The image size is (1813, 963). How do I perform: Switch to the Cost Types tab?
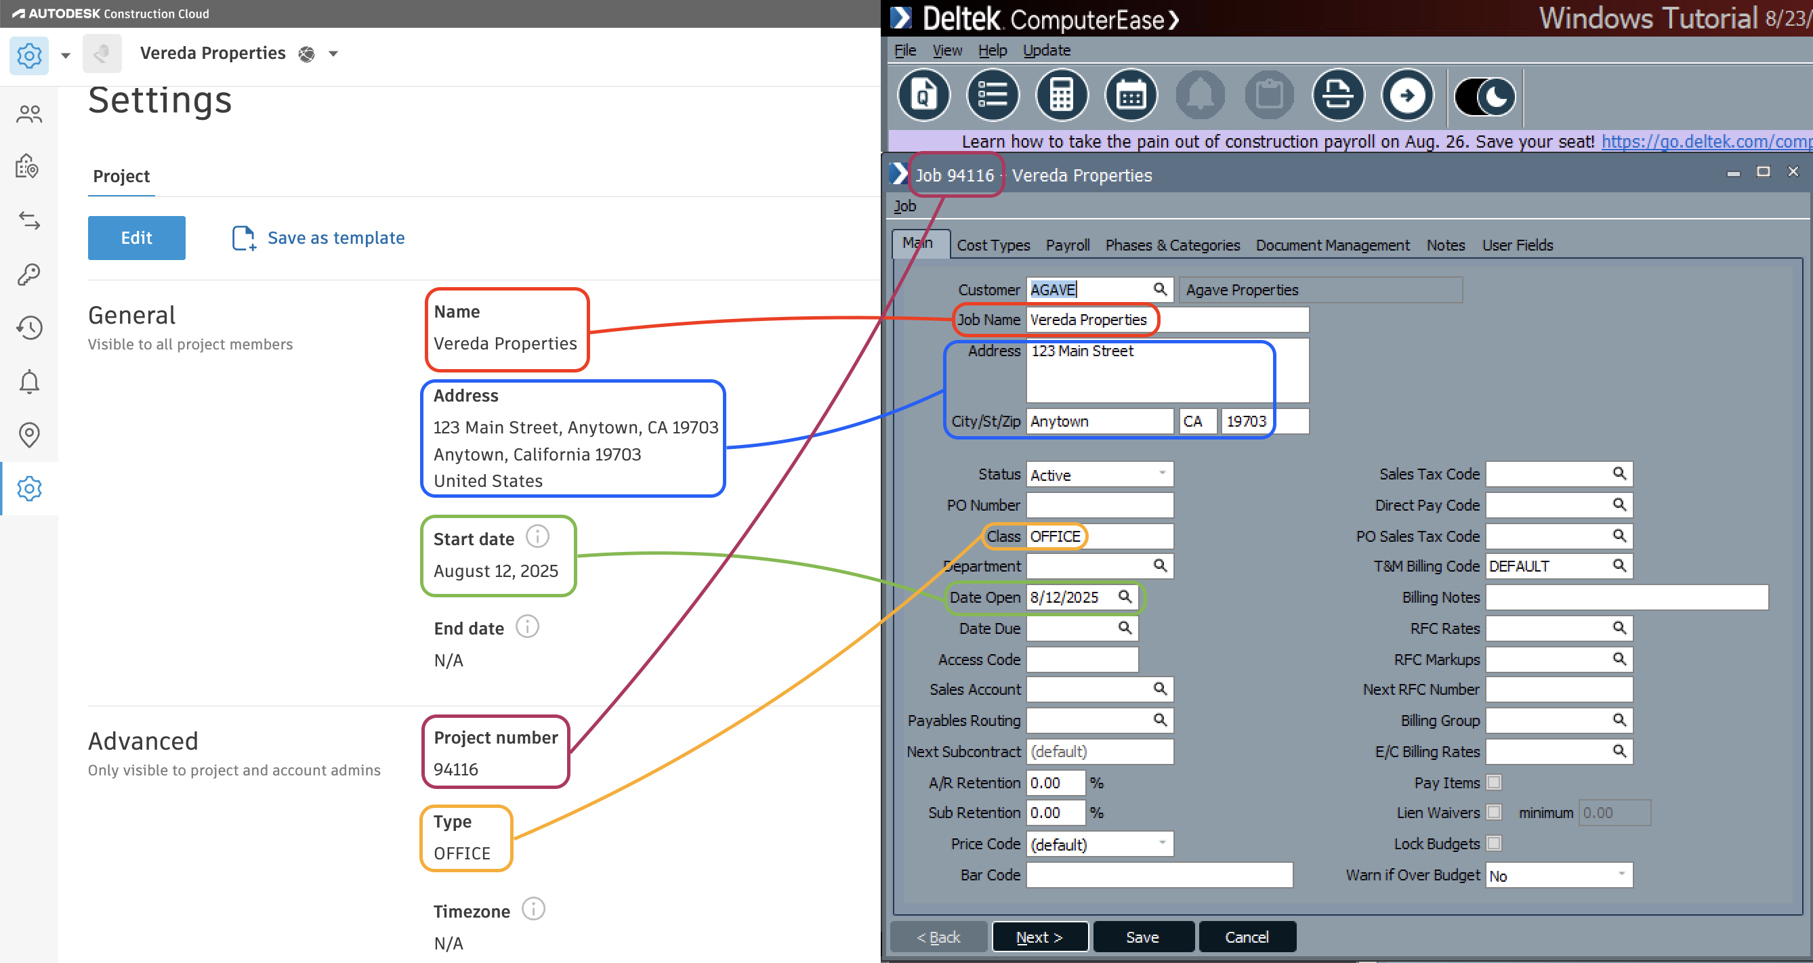(x=993, y=244)
